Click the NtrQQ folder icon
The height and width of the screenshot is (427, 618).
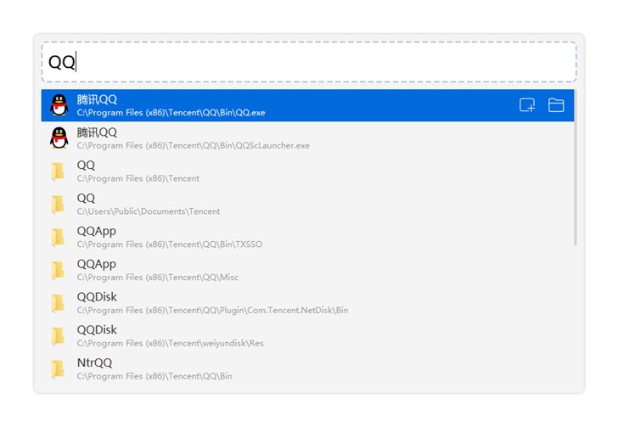tap(58, 369)
